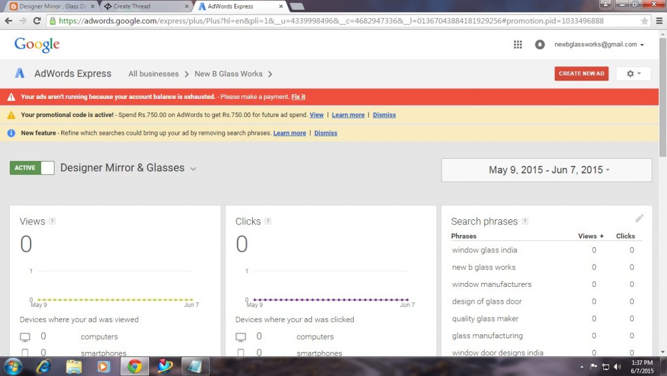
Task: Open help for Search phrases card
Action: click(x=525, y=221)
